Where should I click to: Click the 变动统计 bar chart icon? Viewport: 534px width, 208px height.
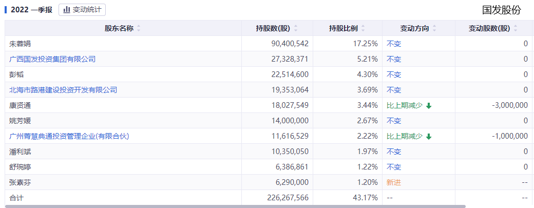coord(67,9)
